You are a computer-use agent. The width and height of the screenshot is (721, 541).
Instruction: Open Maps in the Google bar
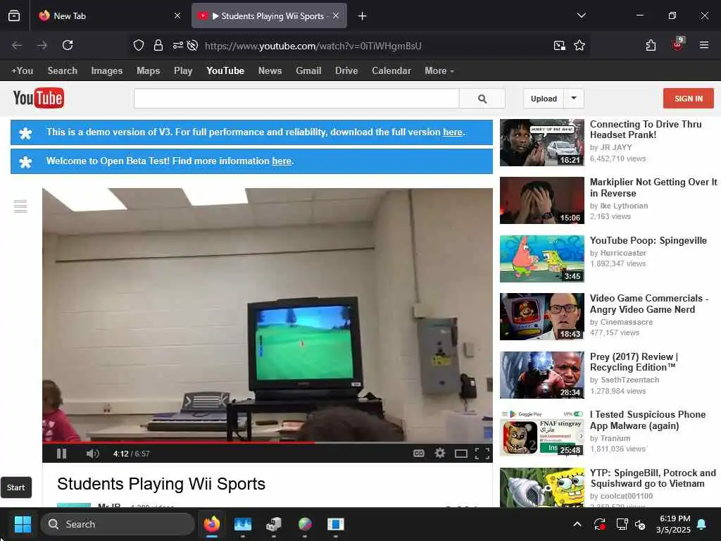(148, 71)
